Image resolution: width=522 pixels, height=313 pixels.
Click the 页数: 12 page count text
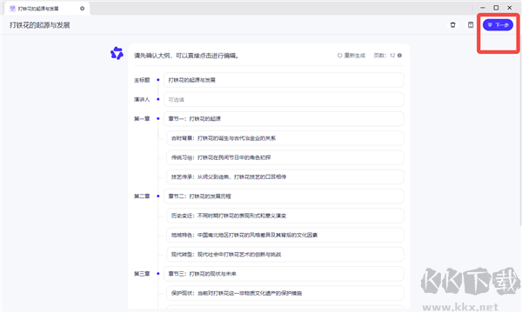tap(385, 56)
